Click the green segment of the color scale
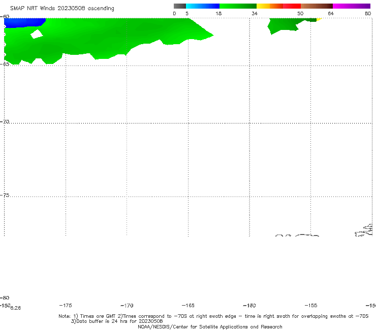Screen dimensions: 376x330 tap(238, 6)
